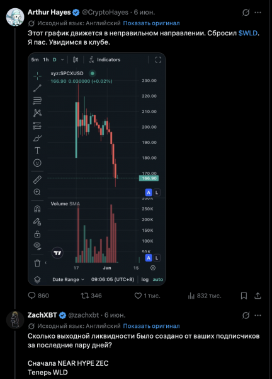Click the 6 июн. timestamp on Hayes tweet
The image size is (272, 379).
tap(144, 13)
